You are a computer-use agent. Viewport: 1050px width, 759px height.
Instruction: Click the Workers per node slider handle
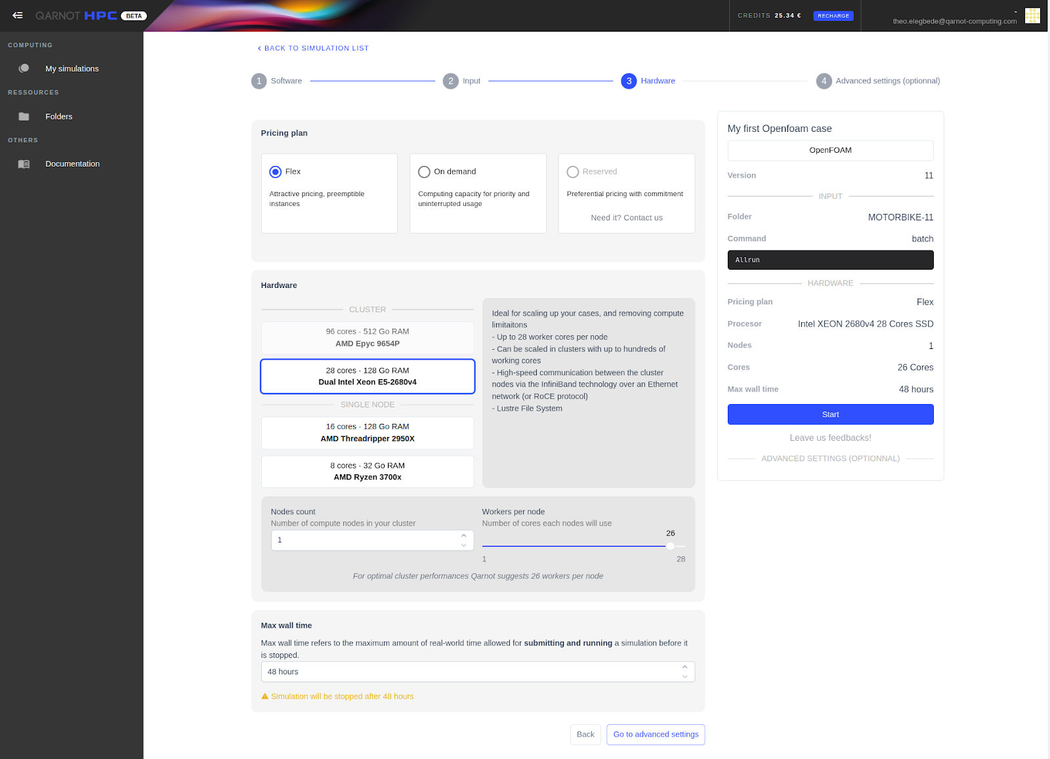coord(670,546)
